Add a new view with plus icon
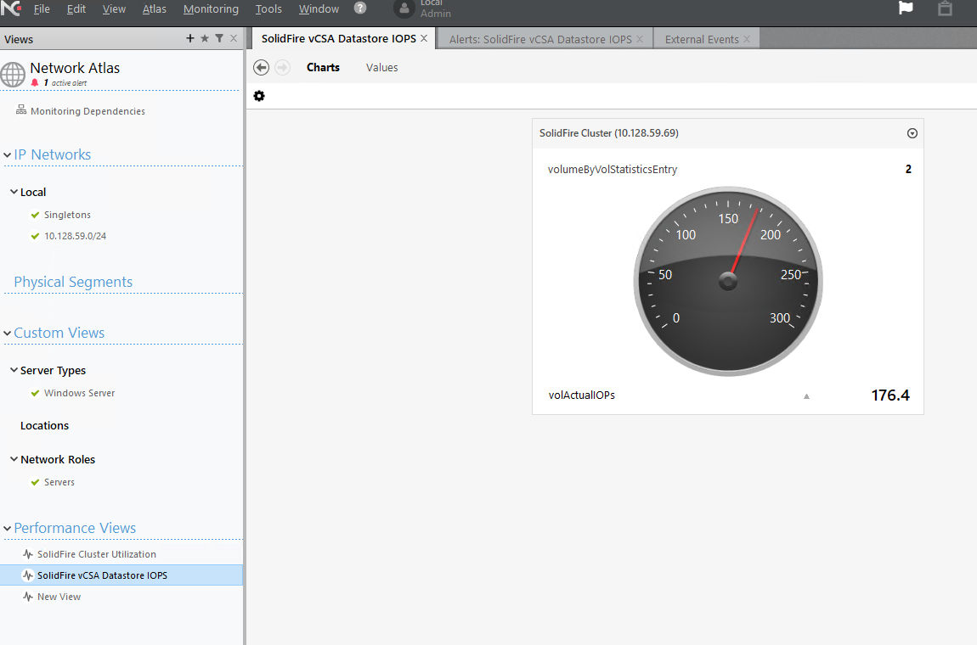 (190, 38)
